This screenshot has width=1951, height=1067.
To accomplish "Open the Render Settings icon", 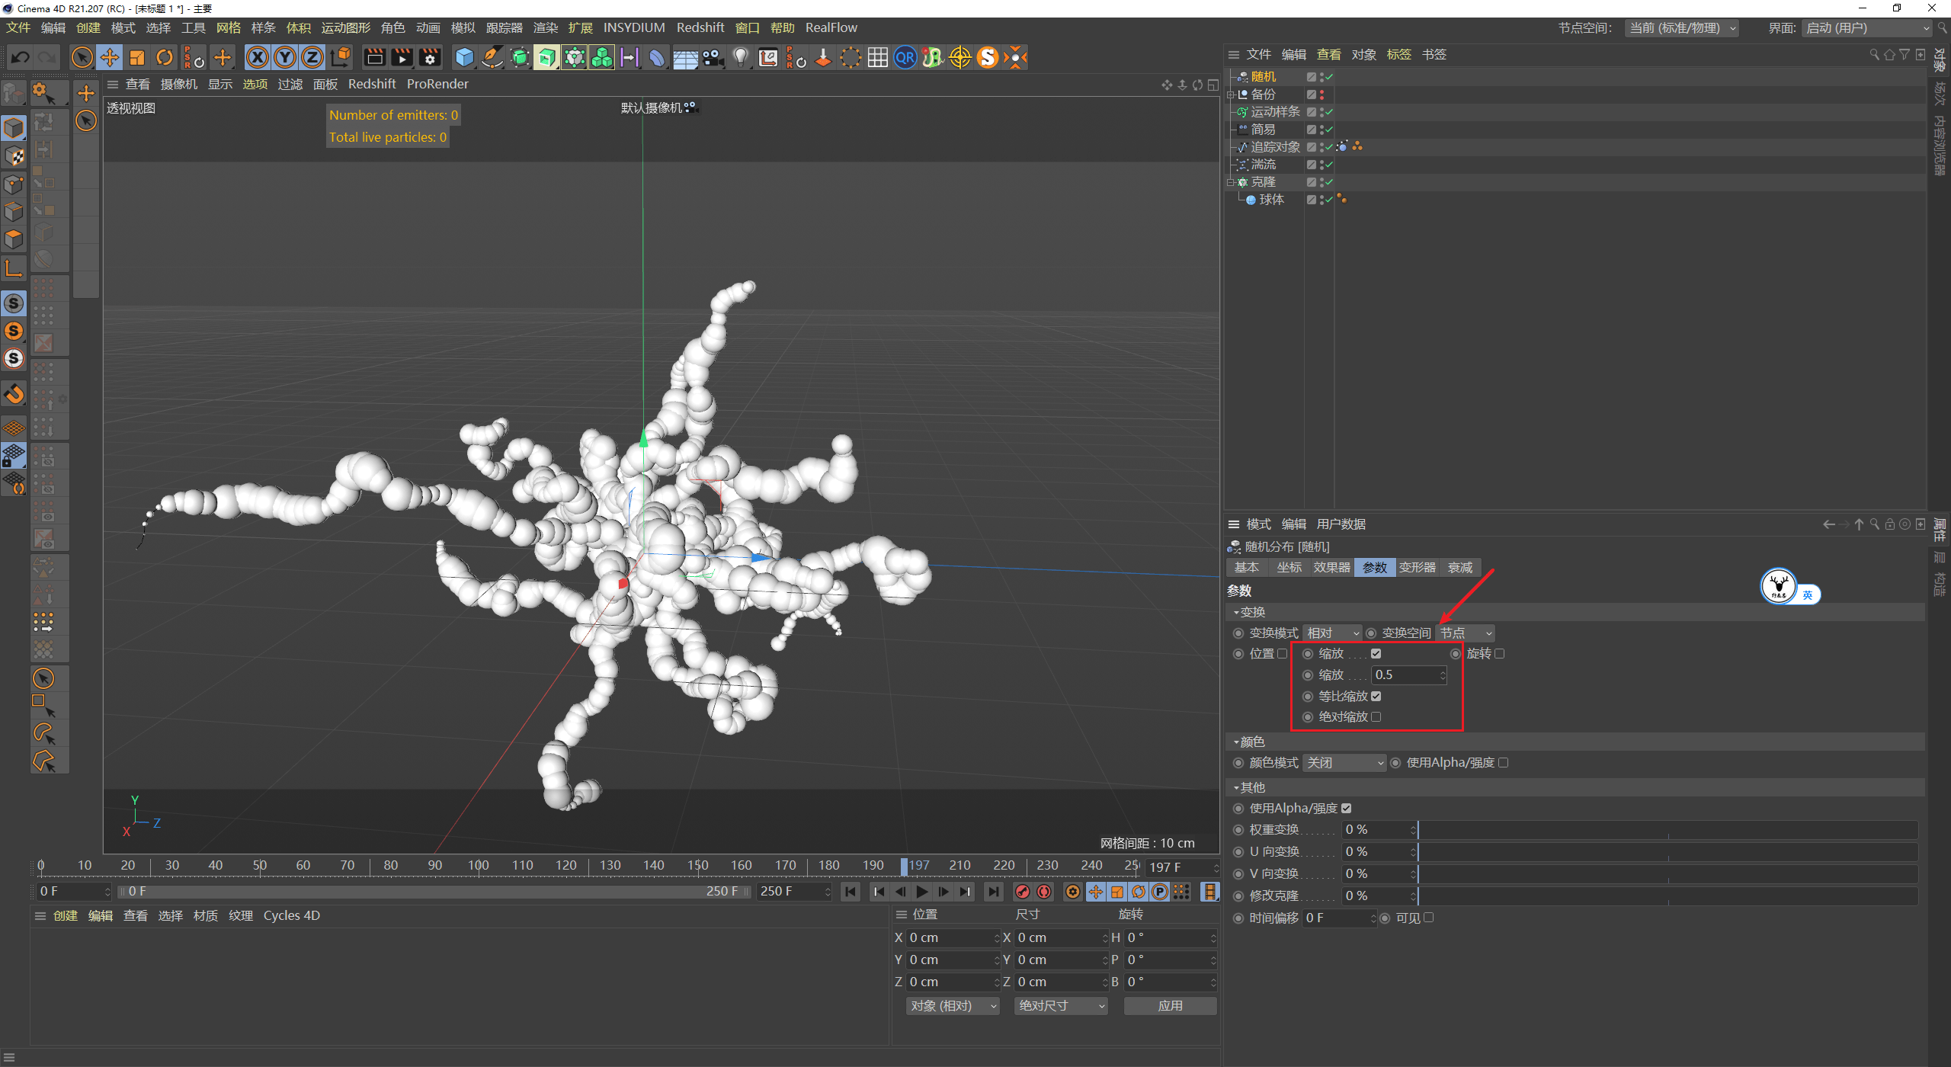I will [429, 57].
